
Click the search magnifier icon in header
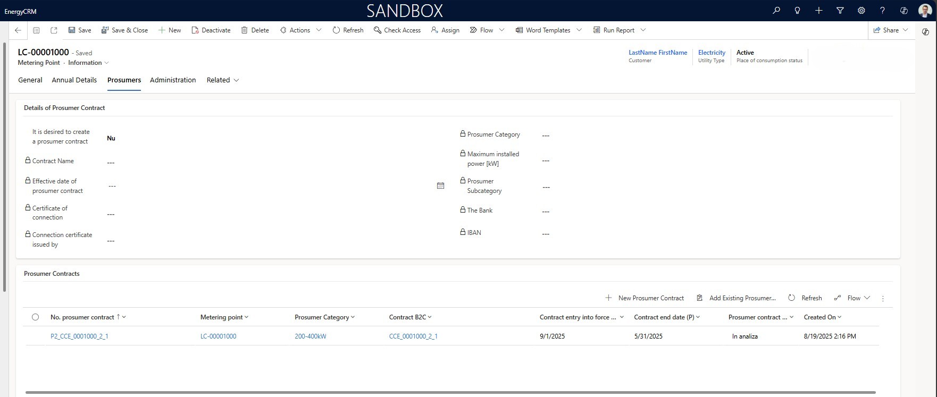(776, 10)
